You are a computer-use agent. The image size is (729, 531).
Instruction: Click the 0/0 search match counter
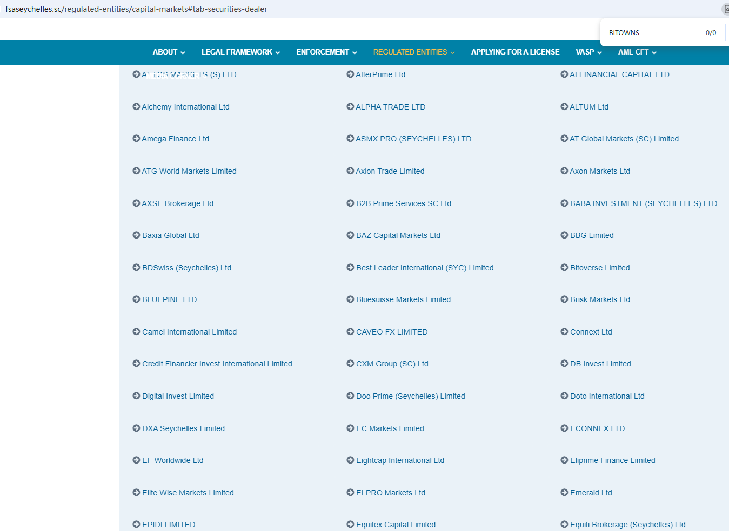(x=711, y=33)
